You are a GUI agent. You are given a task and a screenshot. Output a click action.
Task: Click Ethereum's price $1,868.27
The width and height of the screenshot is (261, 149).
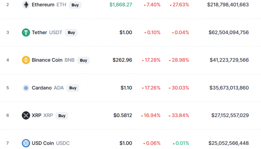click(121, 5)
